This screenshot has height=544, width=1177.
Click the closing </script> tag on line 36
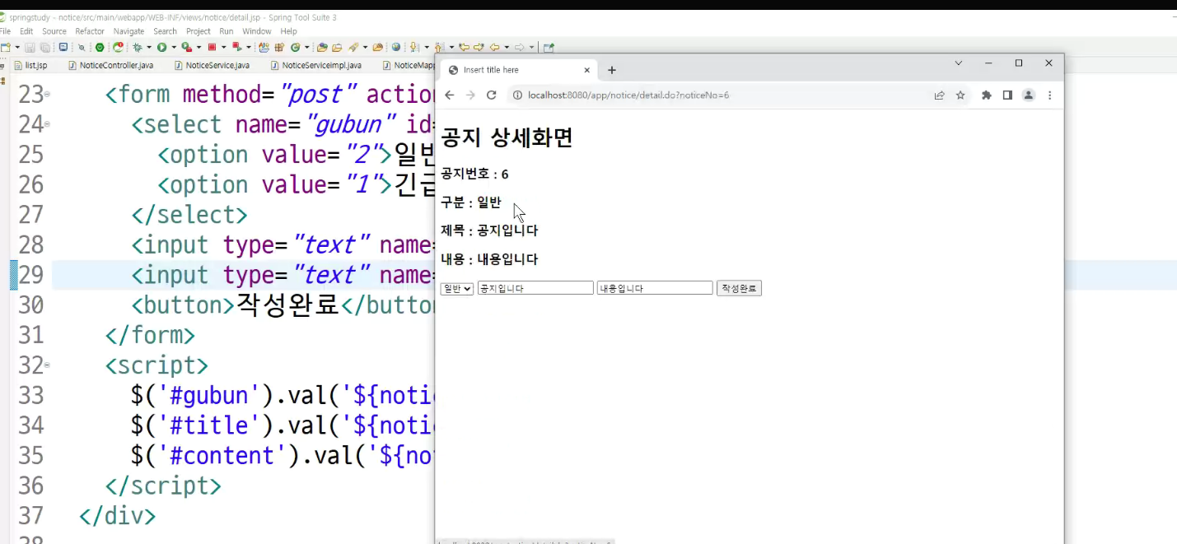[163, 486]
